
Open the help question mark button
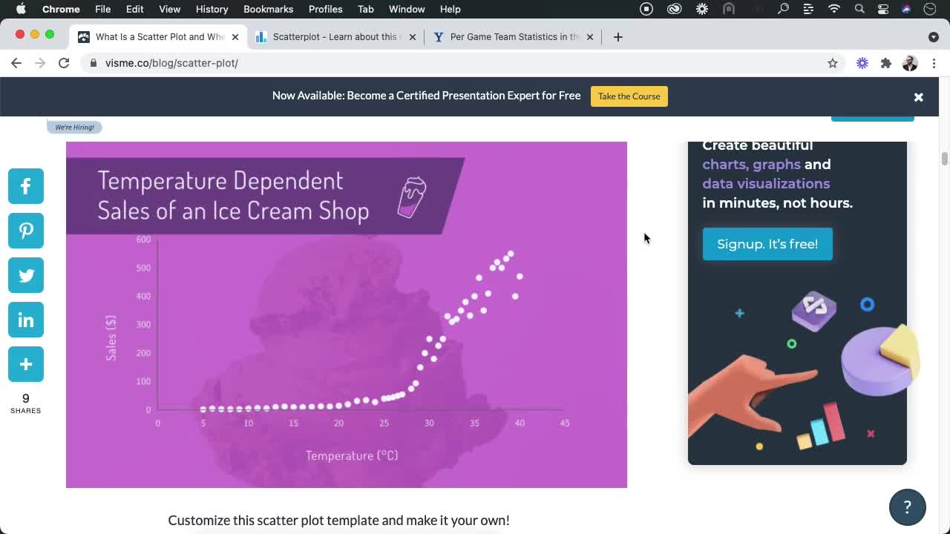pos(907,507)
